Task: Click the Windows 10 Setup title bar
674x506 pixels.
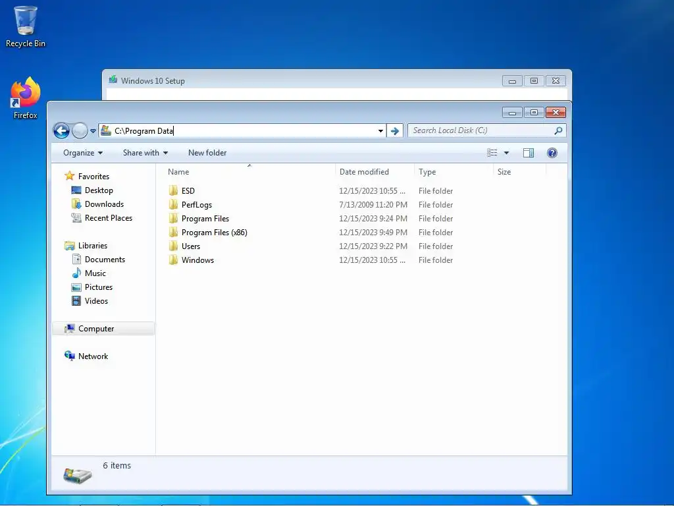Action: point(301,80)
